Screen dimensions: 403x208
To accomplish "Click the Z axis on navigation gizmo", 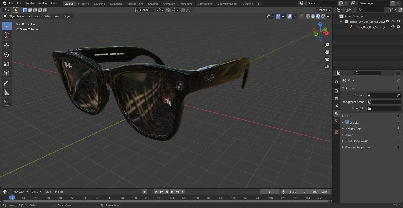I will 320,24.
